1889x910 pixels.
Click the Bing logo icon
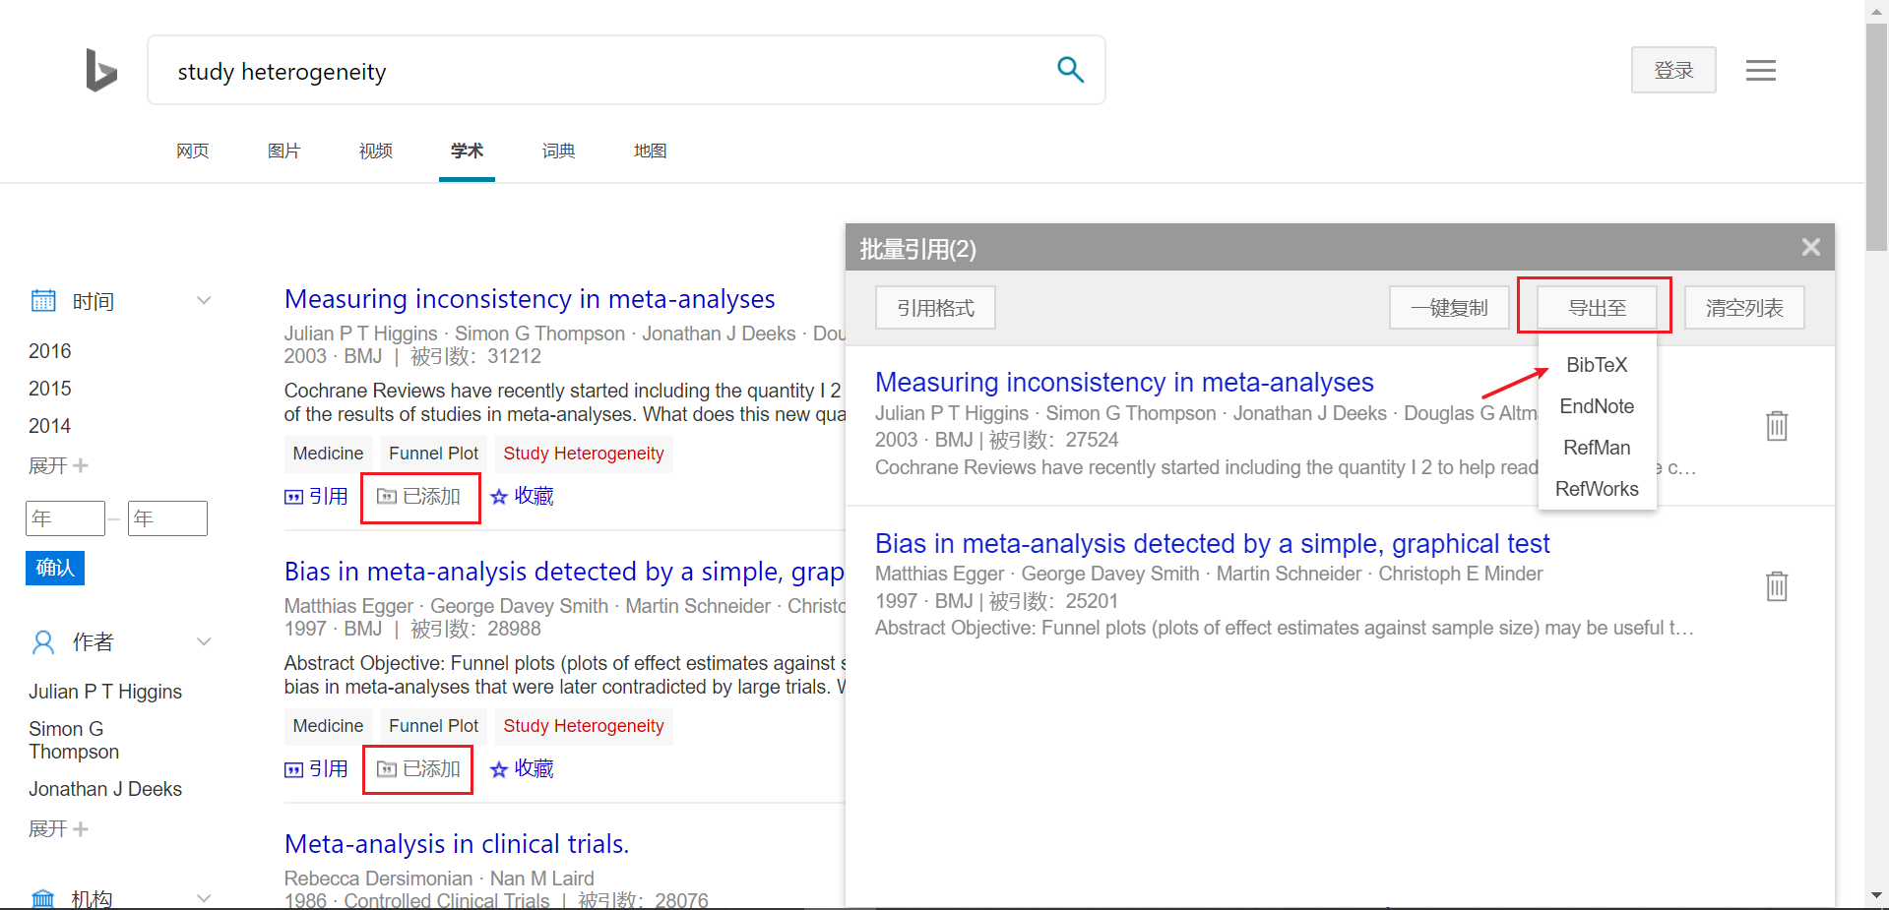pos(101,70)
